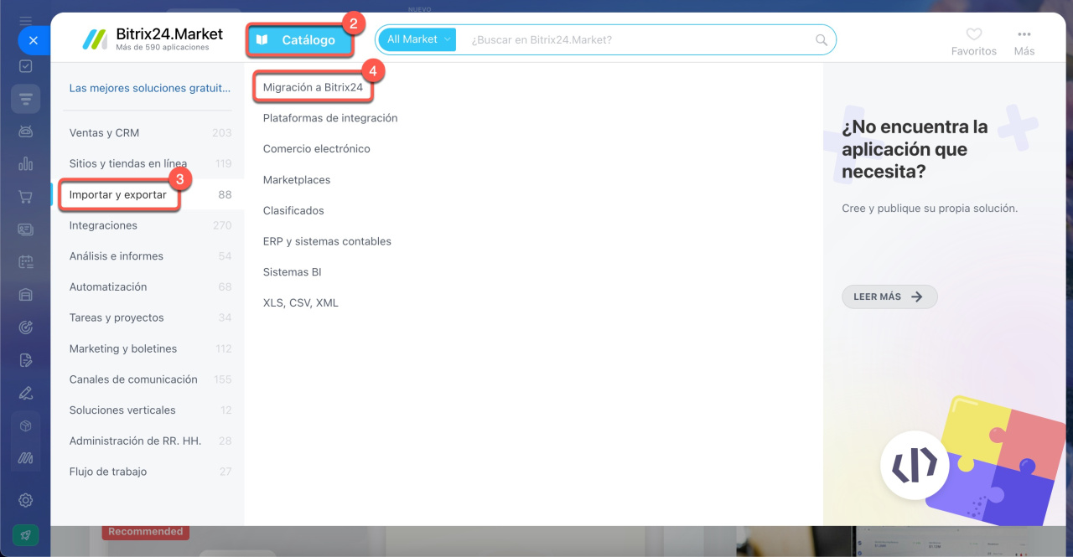Open Tasks checkmark icon in left sidebar
Screen dimensions: 1073x557
coord(26,66)
